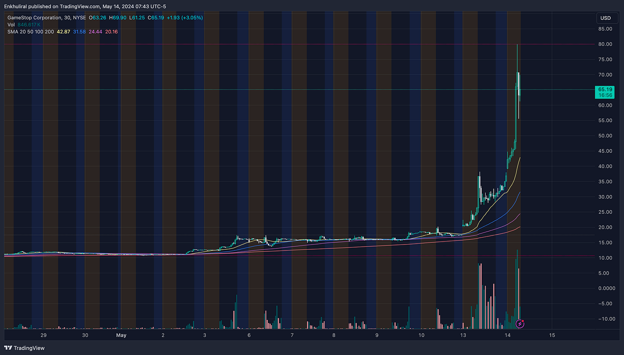This screenshot has height=355, width=624.
Task: Click the open value O63.26
Action: point(97,18)
